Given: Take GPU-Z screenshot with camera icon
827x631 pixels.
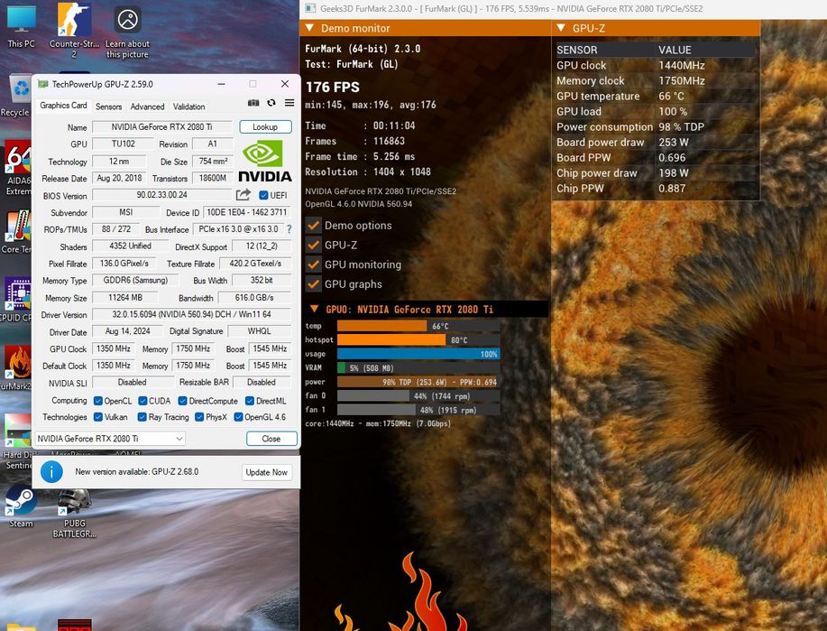Looking at the screenshot, I should (253, 103).
